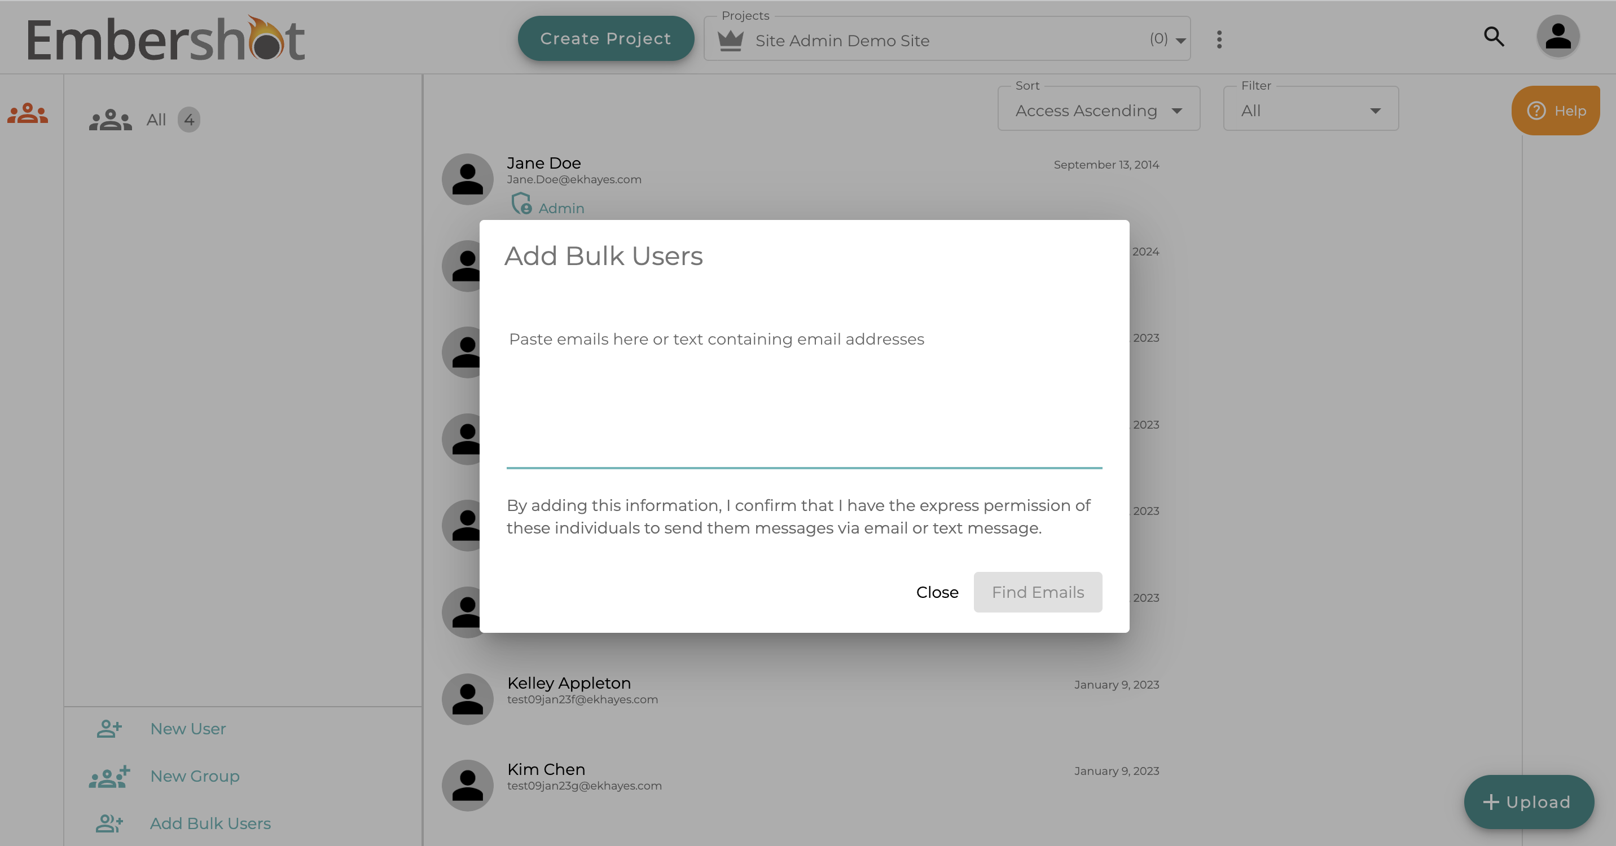Click the New User add-person icon

point(109,729)
